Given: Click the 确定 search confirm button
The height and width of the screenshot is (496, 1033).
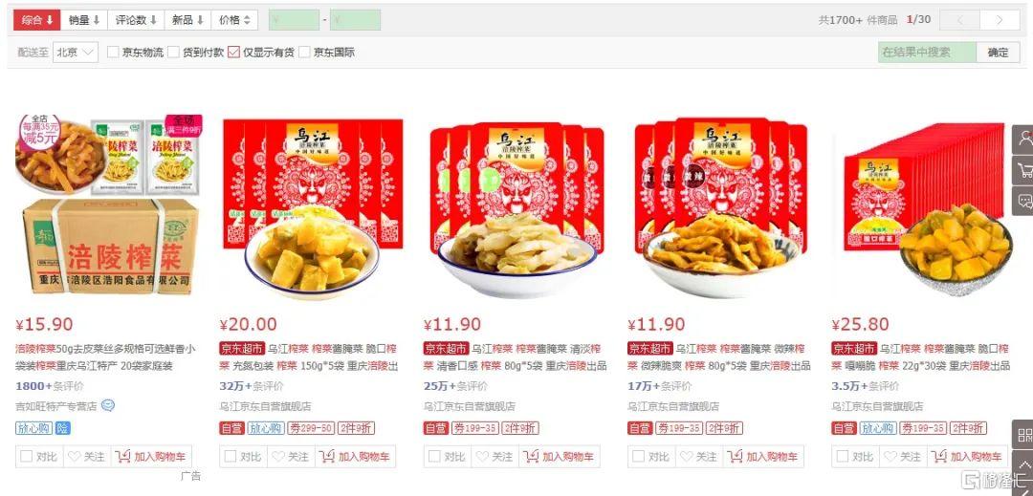Looking at the screenshot, I should [998, 52].
